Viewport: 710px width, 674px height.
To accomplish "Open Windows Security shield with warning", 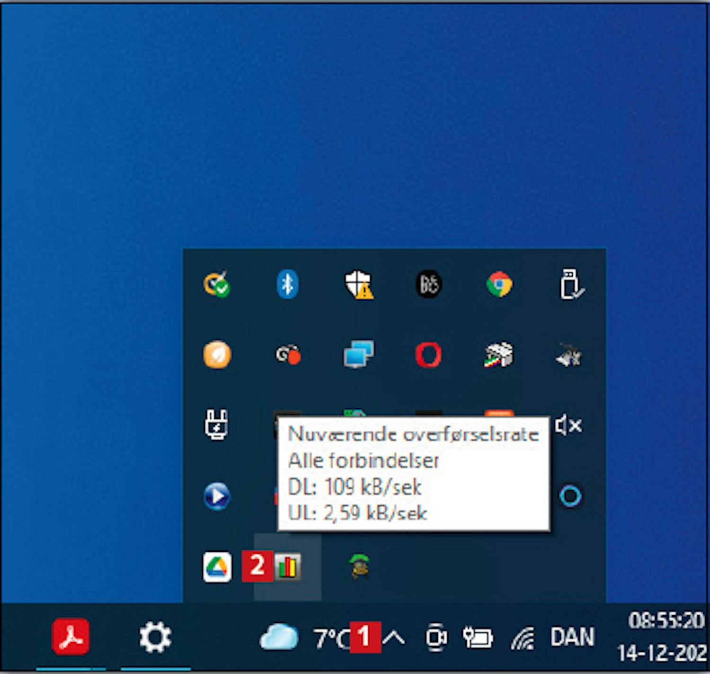I will coord(358,284).
